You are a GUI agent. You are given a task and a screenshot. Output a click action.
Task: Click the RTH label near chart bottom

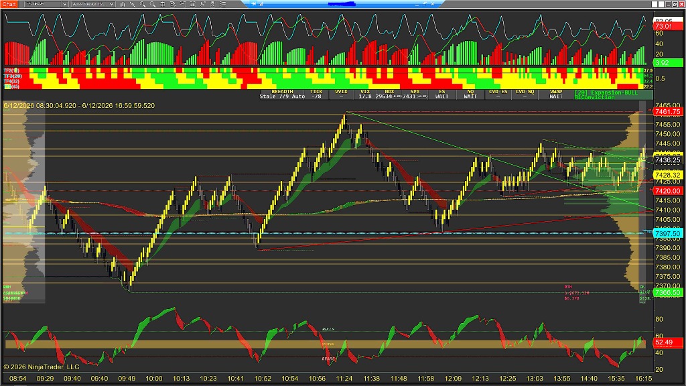(568, 287)
